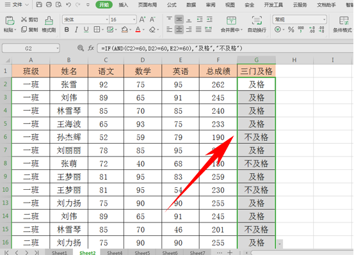Click the distributed alignment icon

pyautogui.click(x=209, y=29)
